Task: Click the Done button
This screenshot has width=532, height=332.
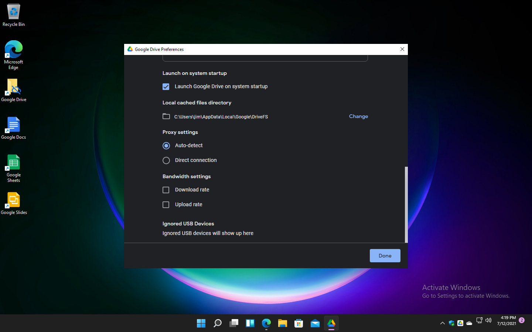Action: [x=385, y=255]
